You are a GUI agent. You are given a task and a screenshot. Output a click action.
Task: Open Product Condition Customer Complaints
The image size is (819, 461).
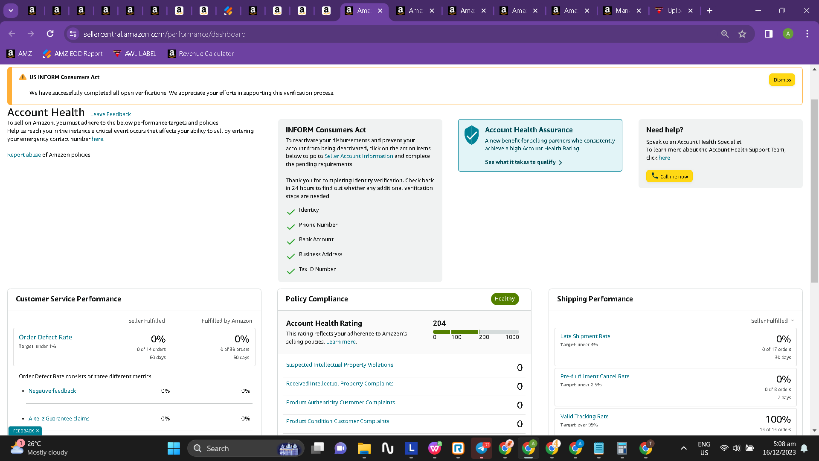[337, 421]
